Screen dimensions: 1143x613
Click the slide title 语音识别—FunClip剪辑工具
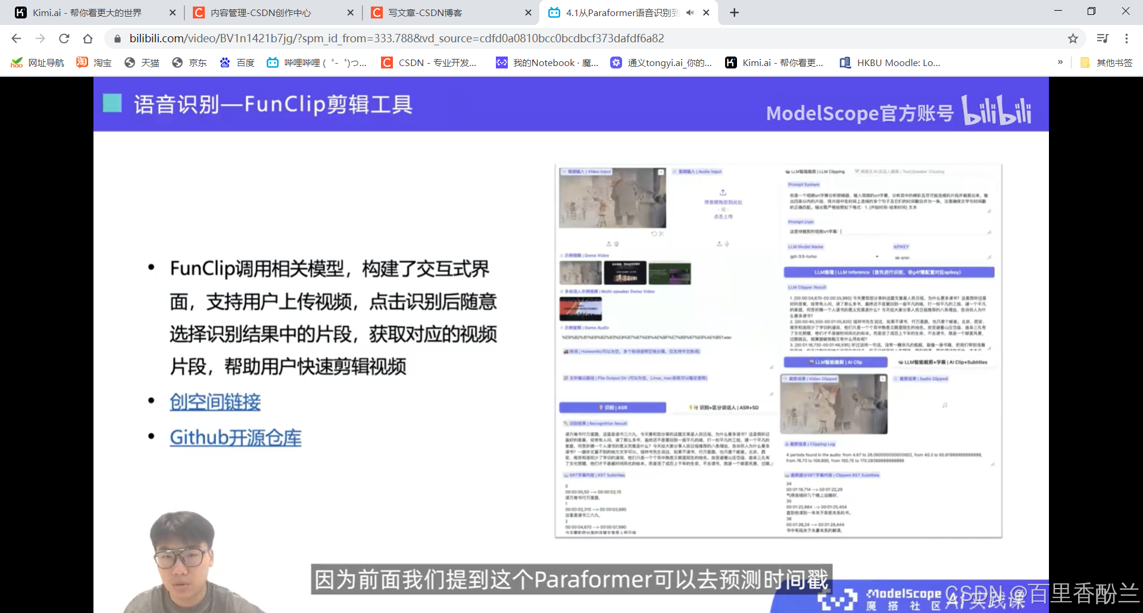click(273, 104)
